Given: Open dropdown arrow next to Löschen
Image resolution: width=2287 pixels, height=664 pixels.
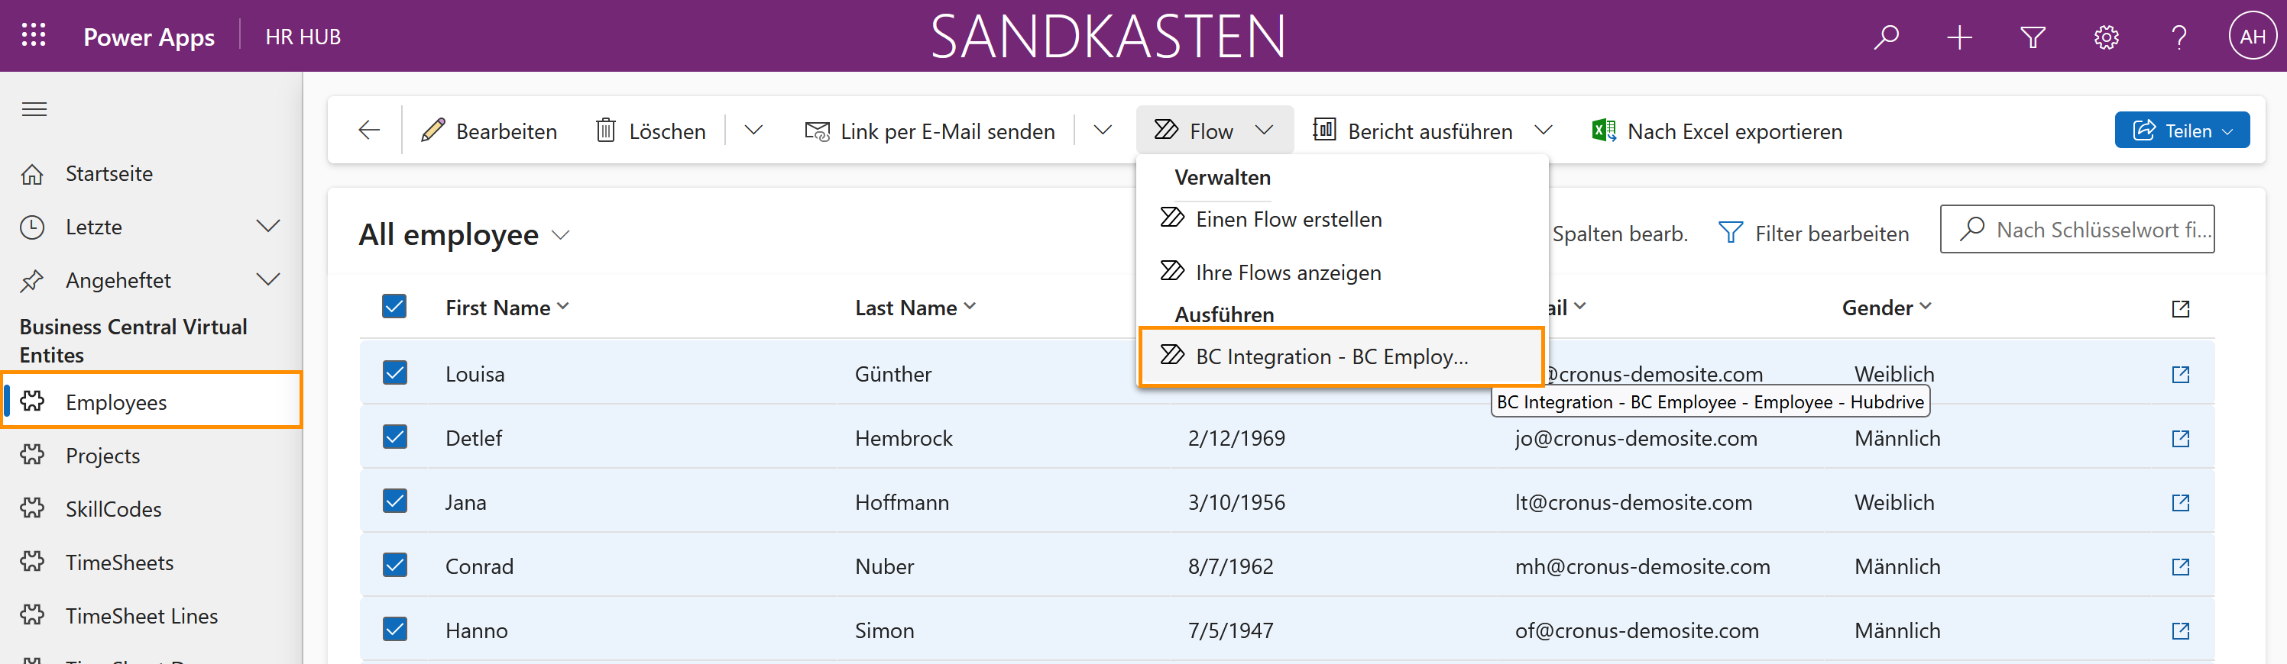Looking at the screenshot, I should point(753,131).
